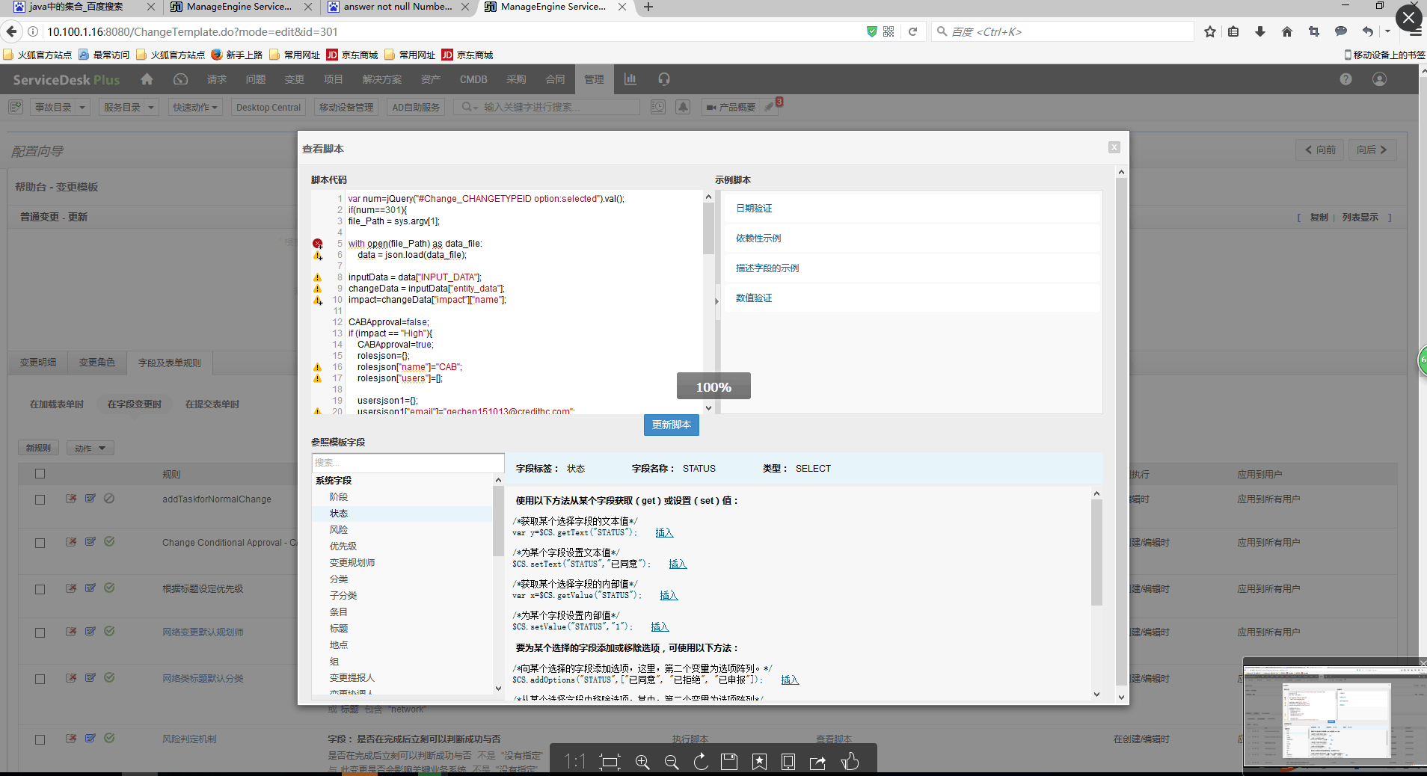Open the browser history back dropdown arrow
The image size is (1427, 776).
(x=1387, y=31)
